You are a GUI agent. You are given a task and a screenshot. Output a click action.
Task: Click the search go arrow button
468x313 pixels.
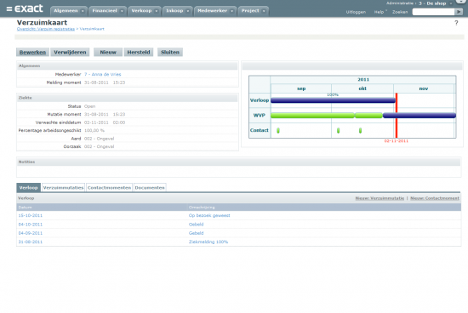pos(459,12)
